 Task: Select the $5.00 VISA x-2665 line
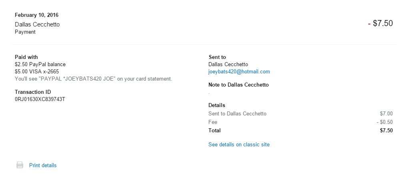point(39,71)
